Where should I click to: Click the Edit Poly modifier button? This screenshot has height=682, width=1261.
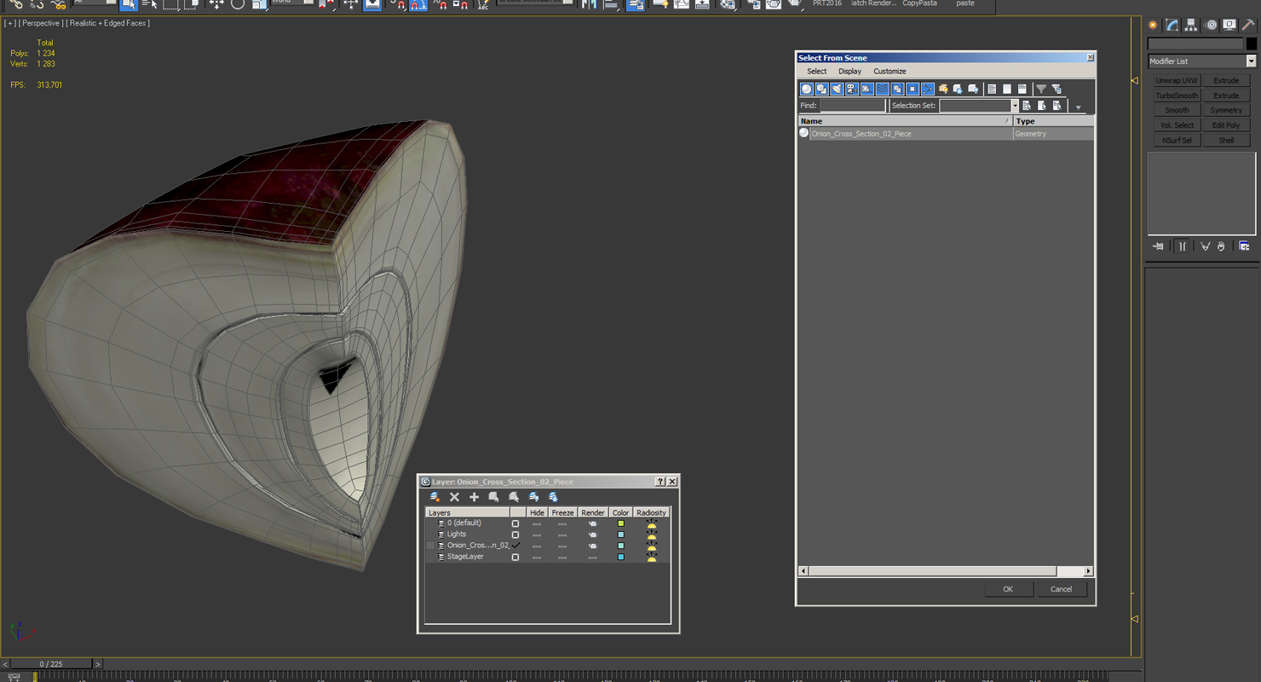[x=1226, y=125]
